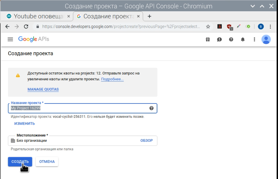Open Chromium's three-dot browser menu
Image resolution: width=278 pixels, height=179 pixels.
pos(270,27)
